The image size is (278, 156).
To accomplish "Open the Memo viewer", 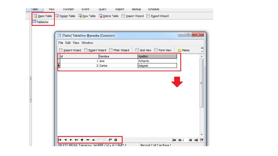I will (x=184, y=50).
